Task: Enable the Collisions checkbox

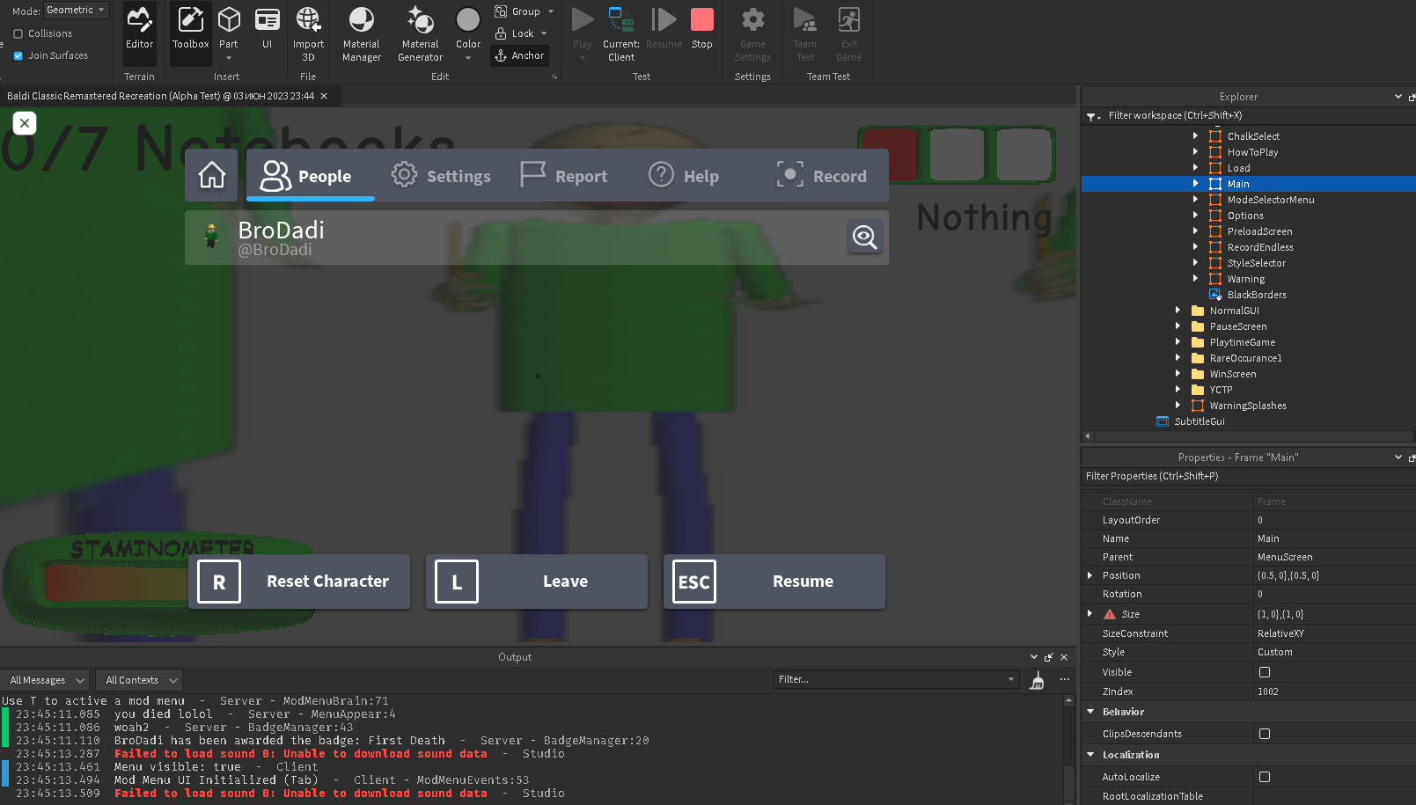Action: click(x=18, y=33)
